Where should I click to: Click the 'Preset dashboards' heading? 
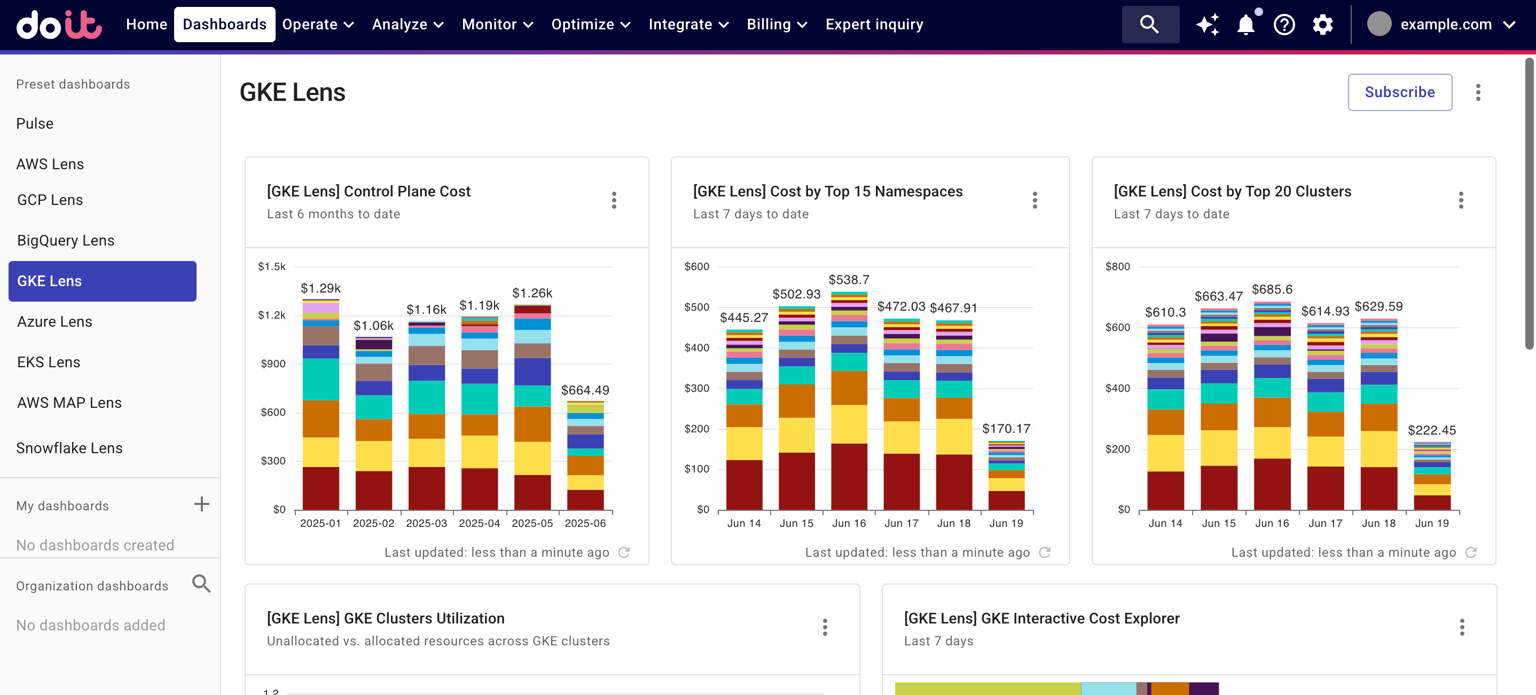73,84
